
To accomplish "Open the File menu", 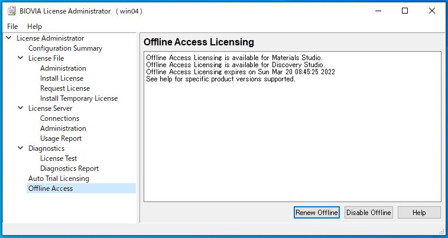I will pyautogui.click(x=12, y=27).
